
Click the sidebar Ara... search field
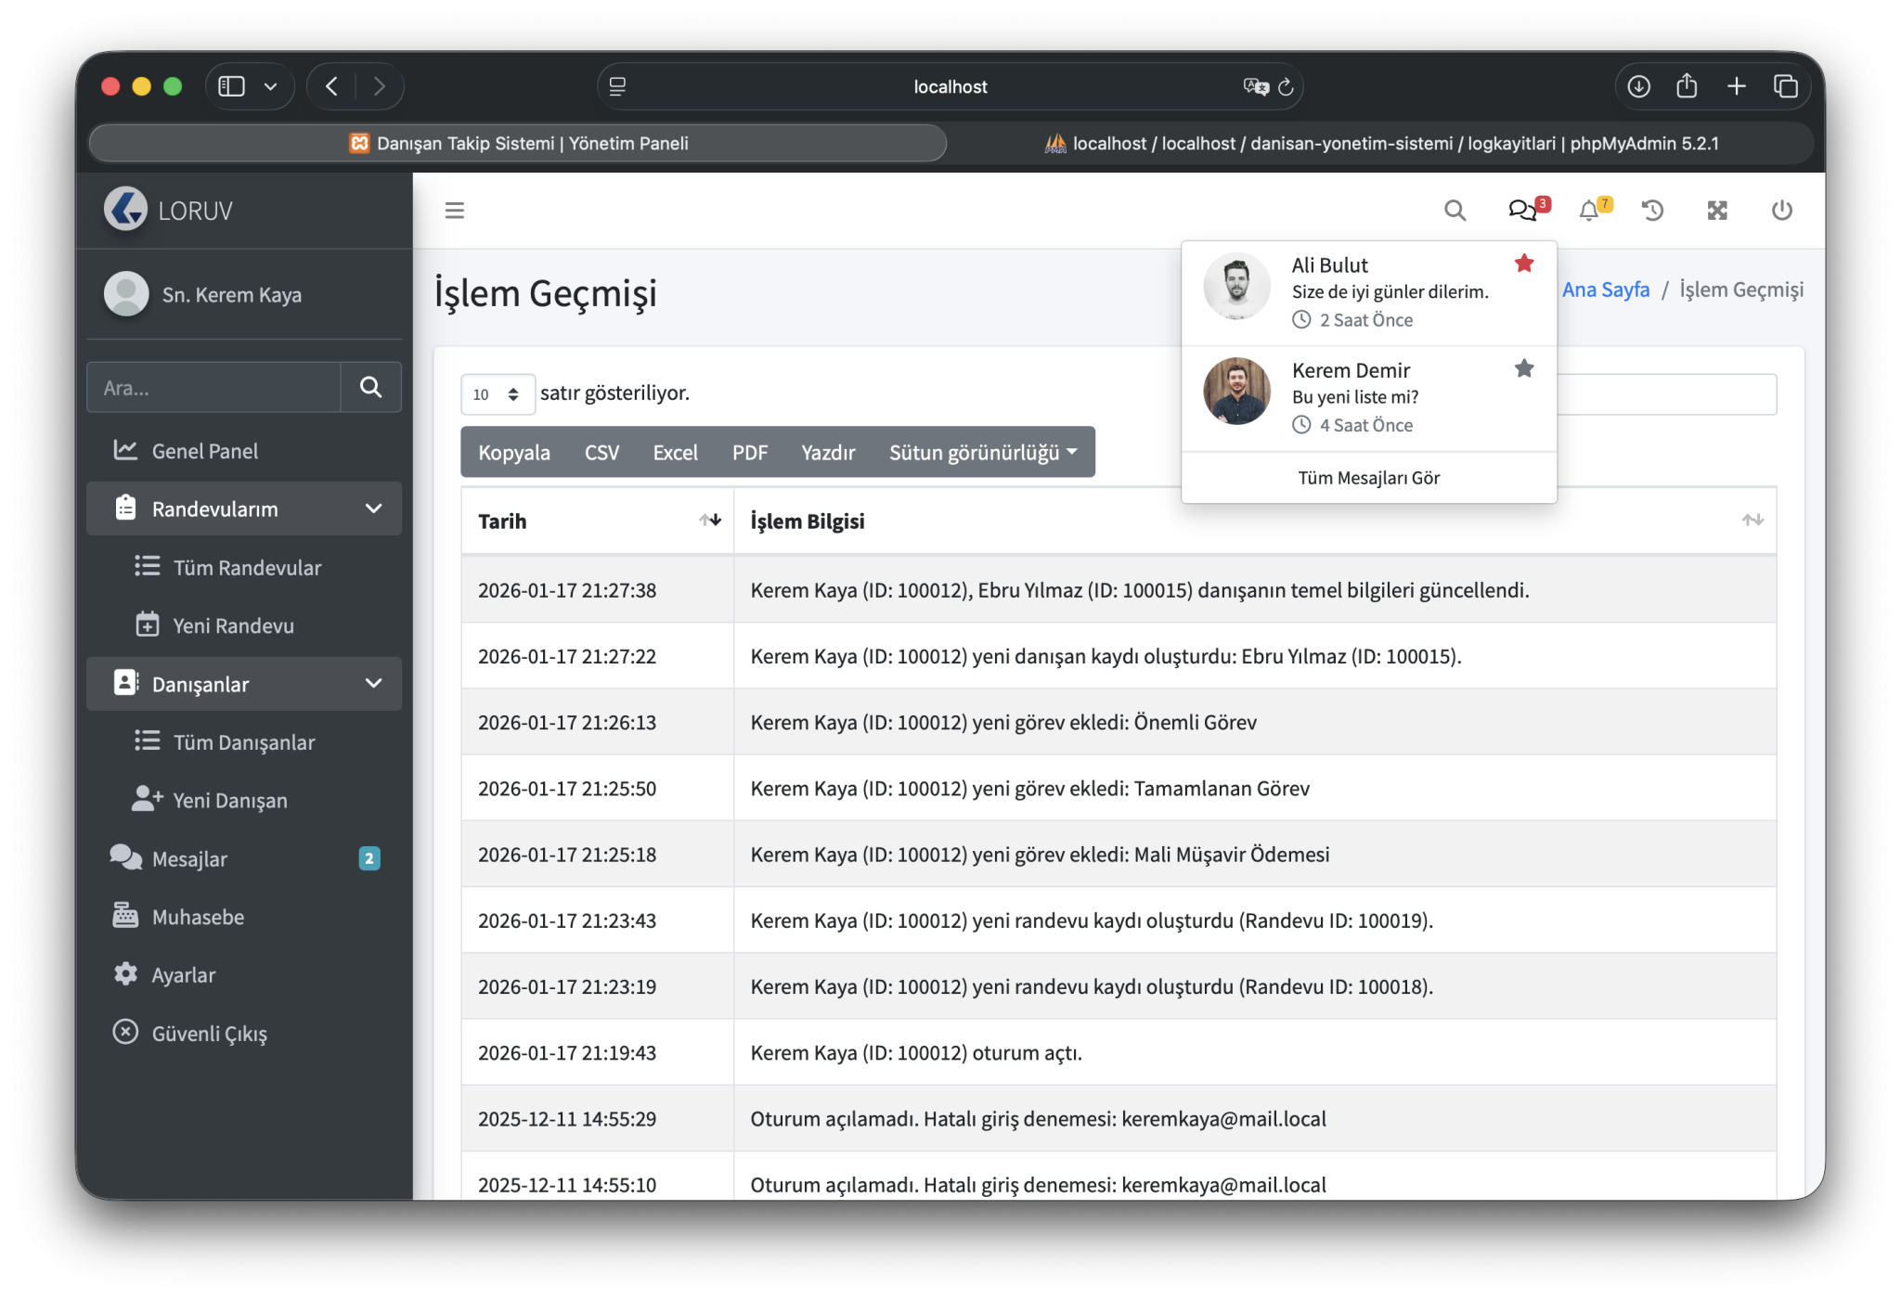coord(214,388)
